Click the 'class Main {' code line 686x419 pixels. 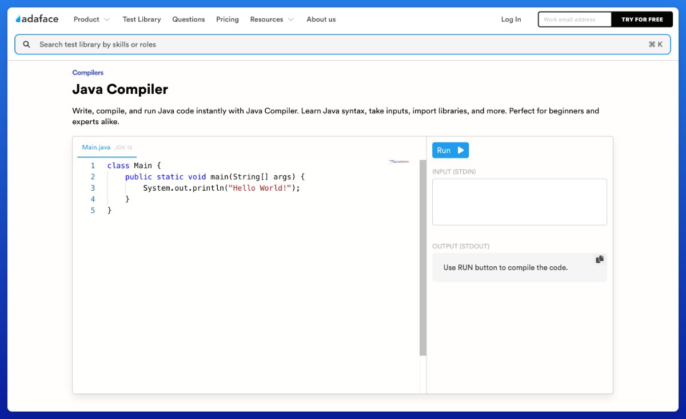point(134,165)
